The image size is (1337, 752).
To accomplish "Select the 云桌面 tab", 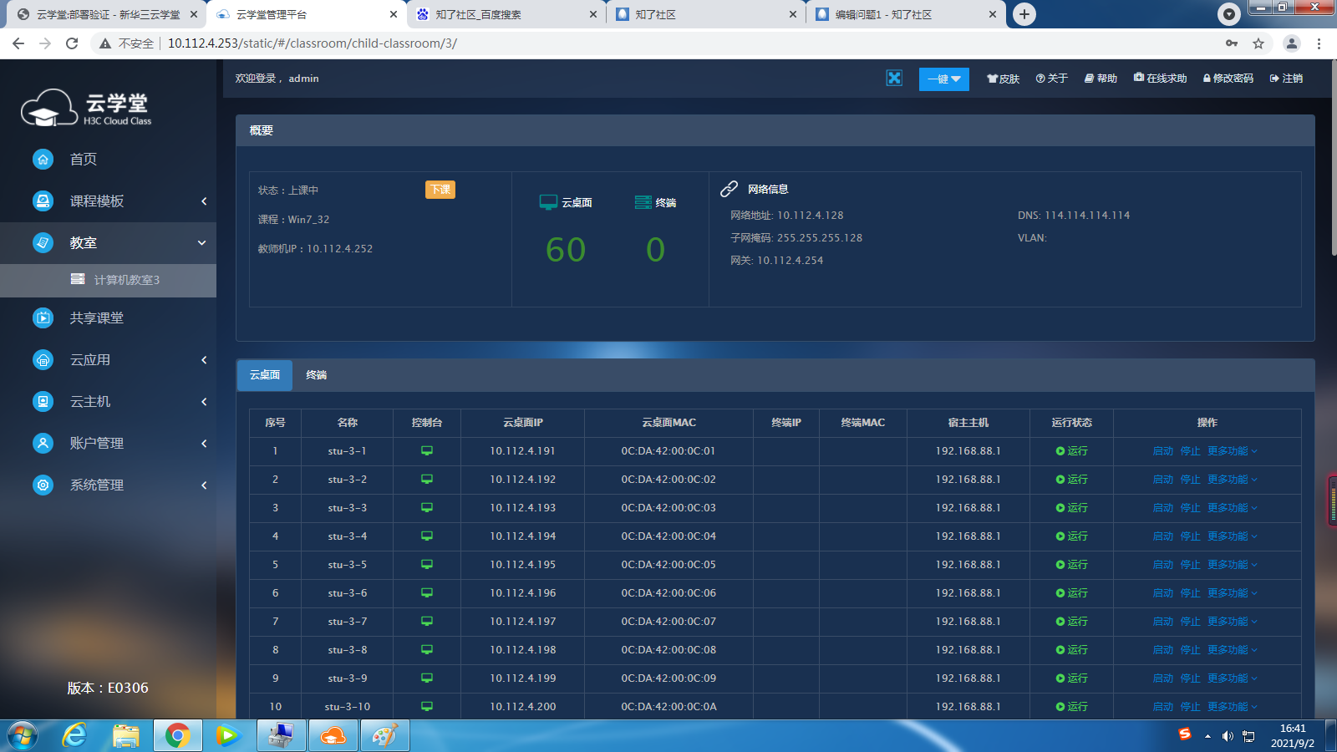I will [265, 375].
